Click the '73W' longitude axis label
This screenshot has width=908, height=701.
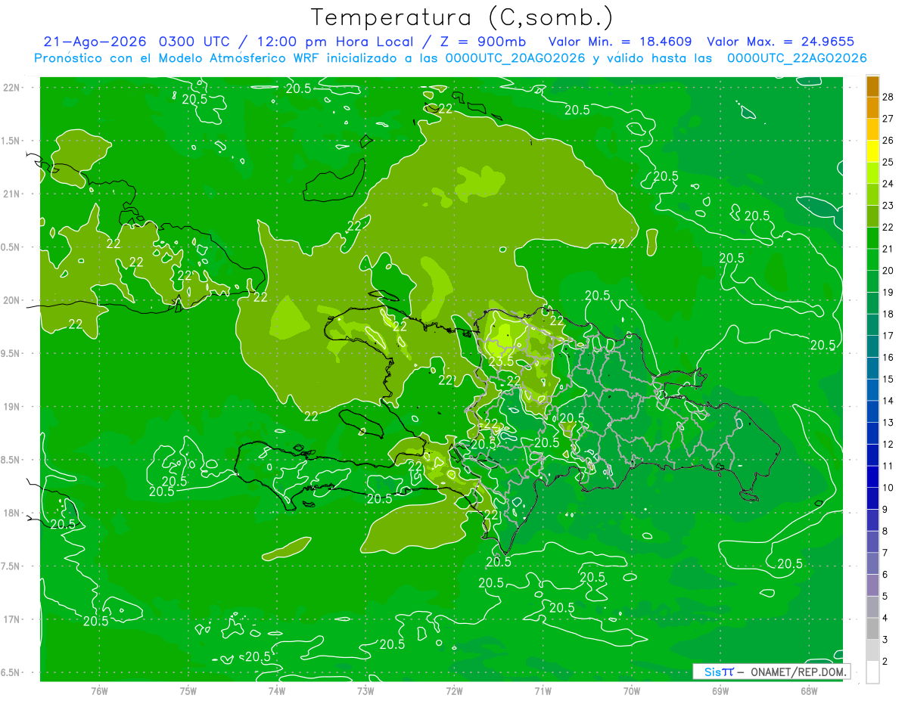(x=365, y=690)
